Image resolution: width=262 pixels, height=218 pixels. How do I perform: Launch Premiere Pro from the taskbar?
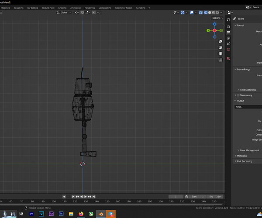(x=31, y=214)
